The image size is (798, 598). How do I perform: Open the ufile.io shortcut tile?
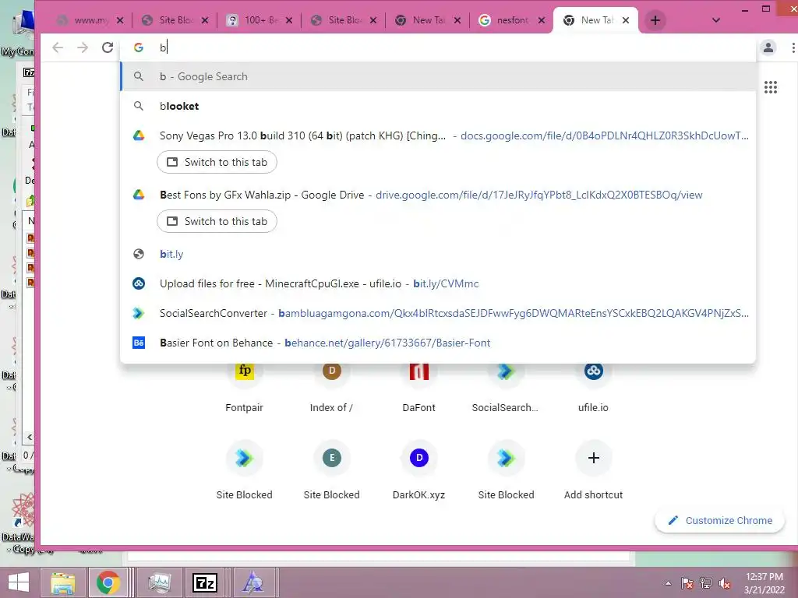click(x=593, y=385)
